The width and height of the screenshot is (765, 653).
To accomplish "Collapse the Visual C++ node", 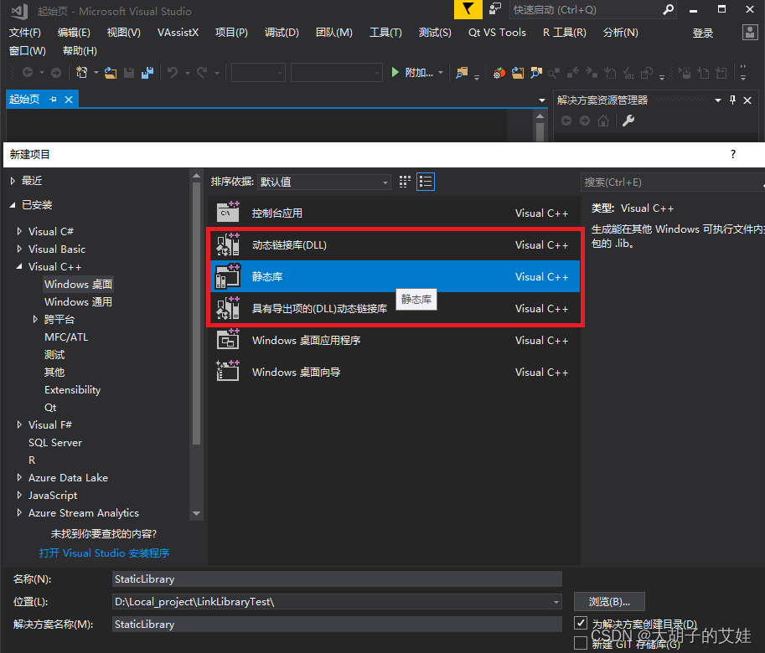I will coord(19,266).
